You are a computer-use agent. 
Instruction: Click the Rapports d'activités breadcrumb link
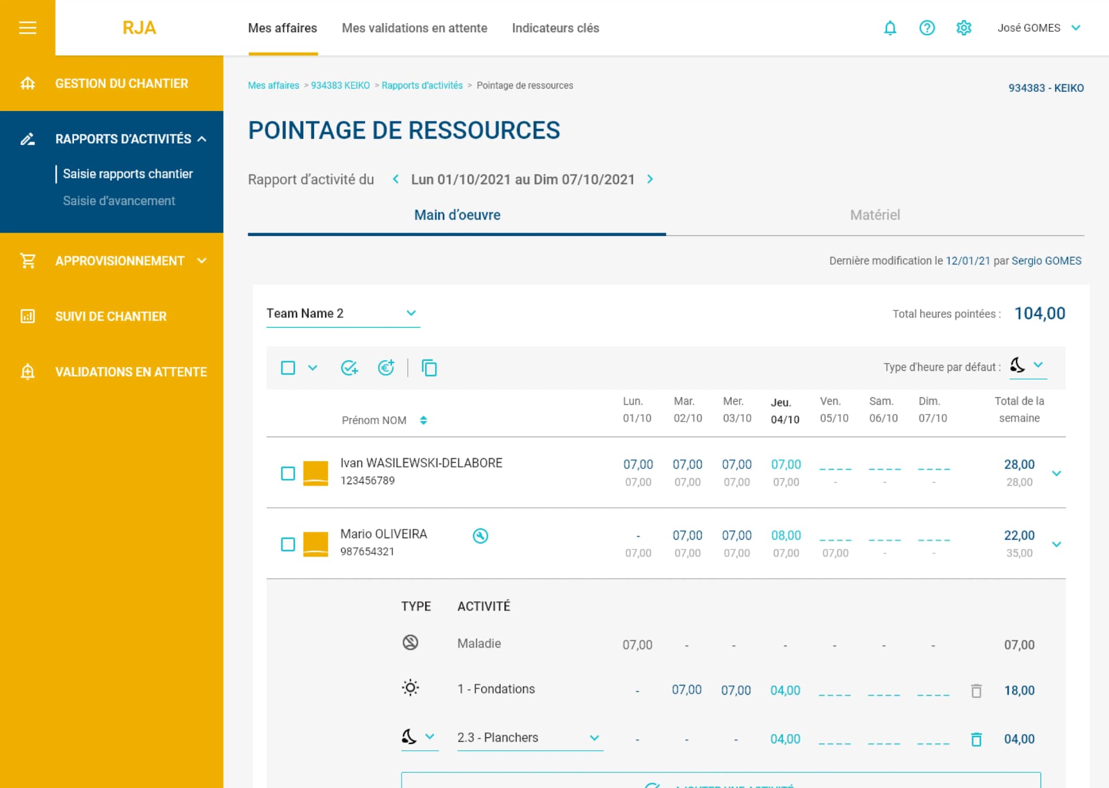(x=422, y=85)
